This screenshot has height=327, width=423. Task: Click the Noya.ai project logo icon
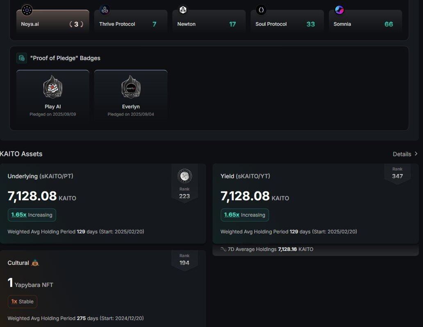click(27, 10)
